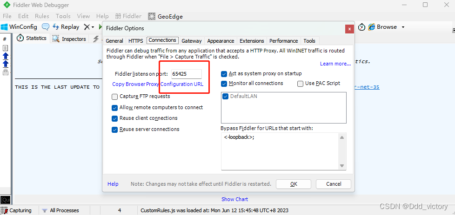Click the first blue upload arrow icon
The width and height of the screenshot is (455, 215).
5,56
